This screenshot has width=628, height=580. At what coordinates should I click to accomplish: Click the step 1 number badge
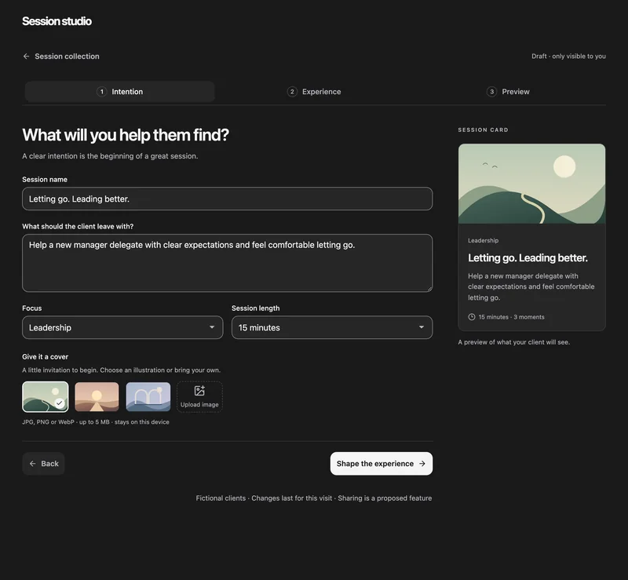tap(102, 92)
